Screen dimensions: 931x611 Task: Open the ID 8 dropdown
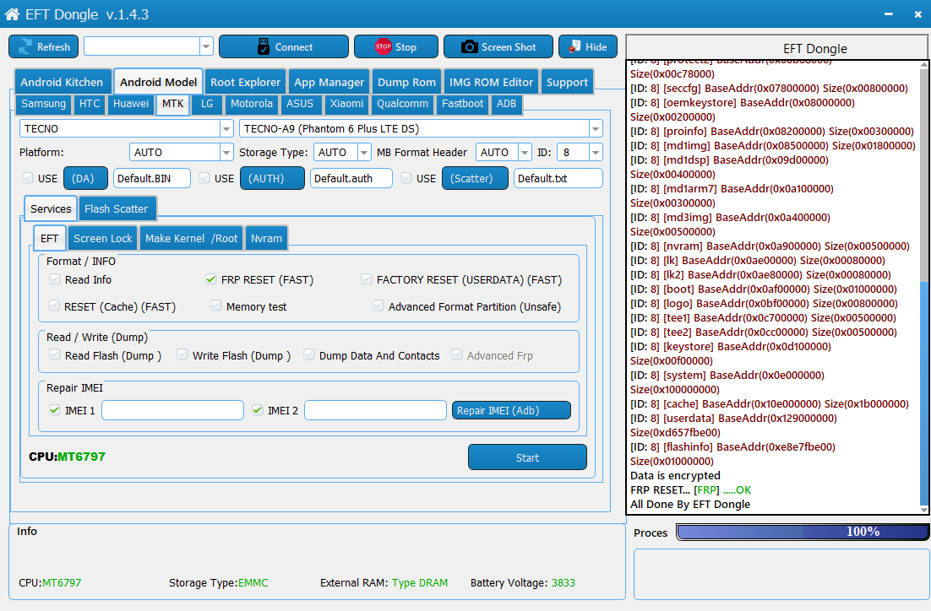point(596,153)
